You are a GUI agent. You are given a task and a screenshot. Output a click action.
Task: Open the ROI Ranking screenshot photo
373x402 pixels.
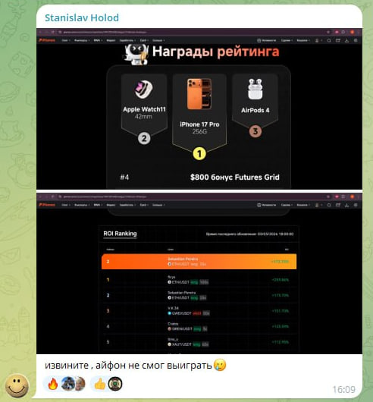(x=199, y=273)
